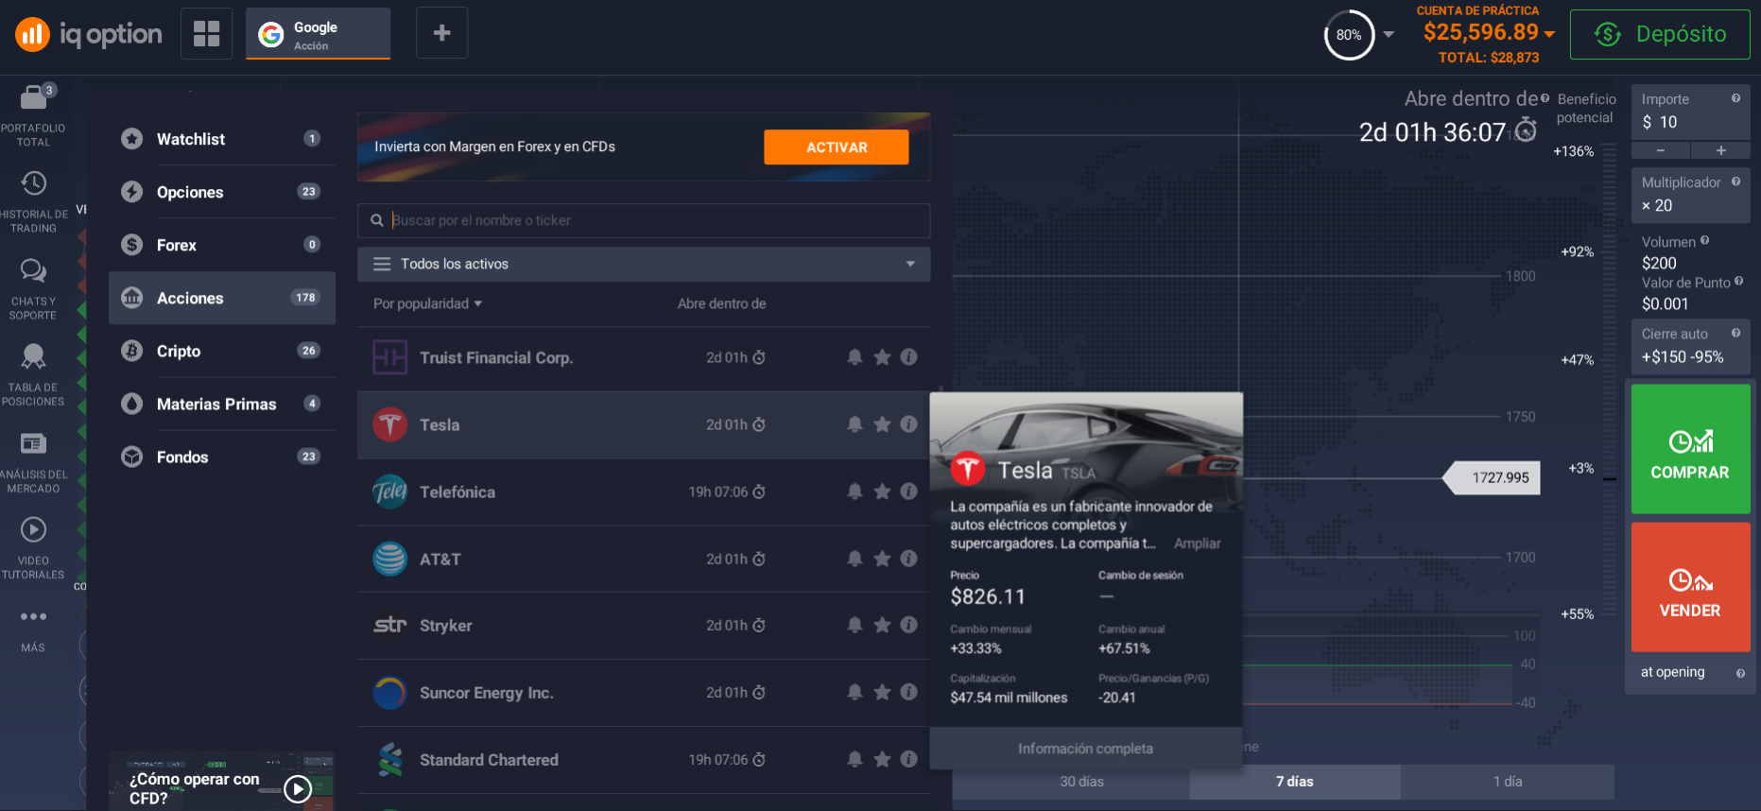Toggle price alert bell for Stryker

coord(855,625)
